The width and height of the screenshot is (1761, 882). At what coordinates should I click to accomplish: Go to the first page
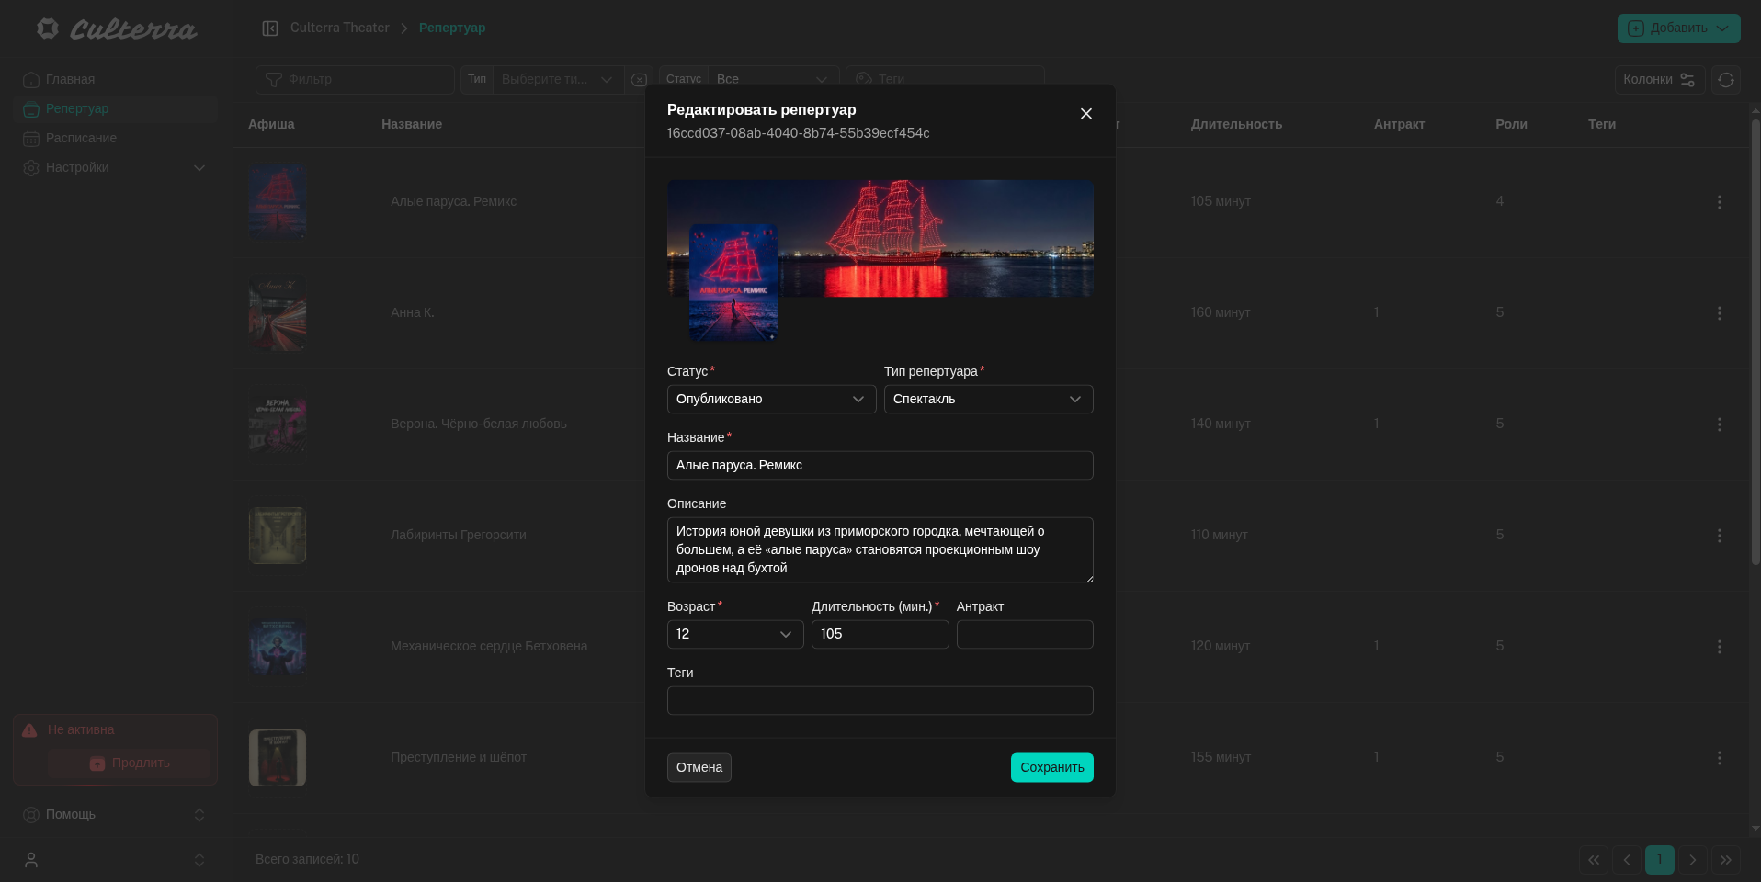pos(1593,860)
